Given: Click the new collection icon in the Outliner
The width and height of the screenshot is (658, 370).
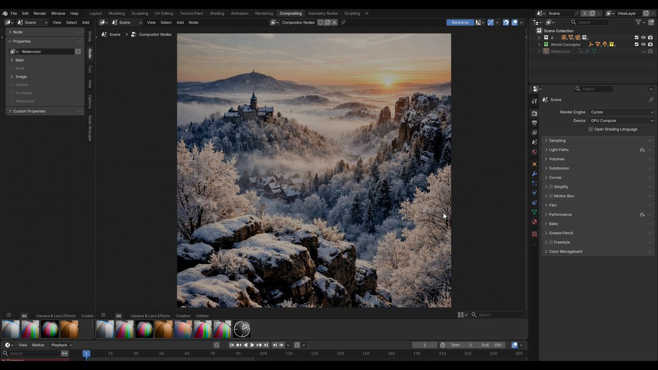Looking at the screenshot, I should pos(651,22).
